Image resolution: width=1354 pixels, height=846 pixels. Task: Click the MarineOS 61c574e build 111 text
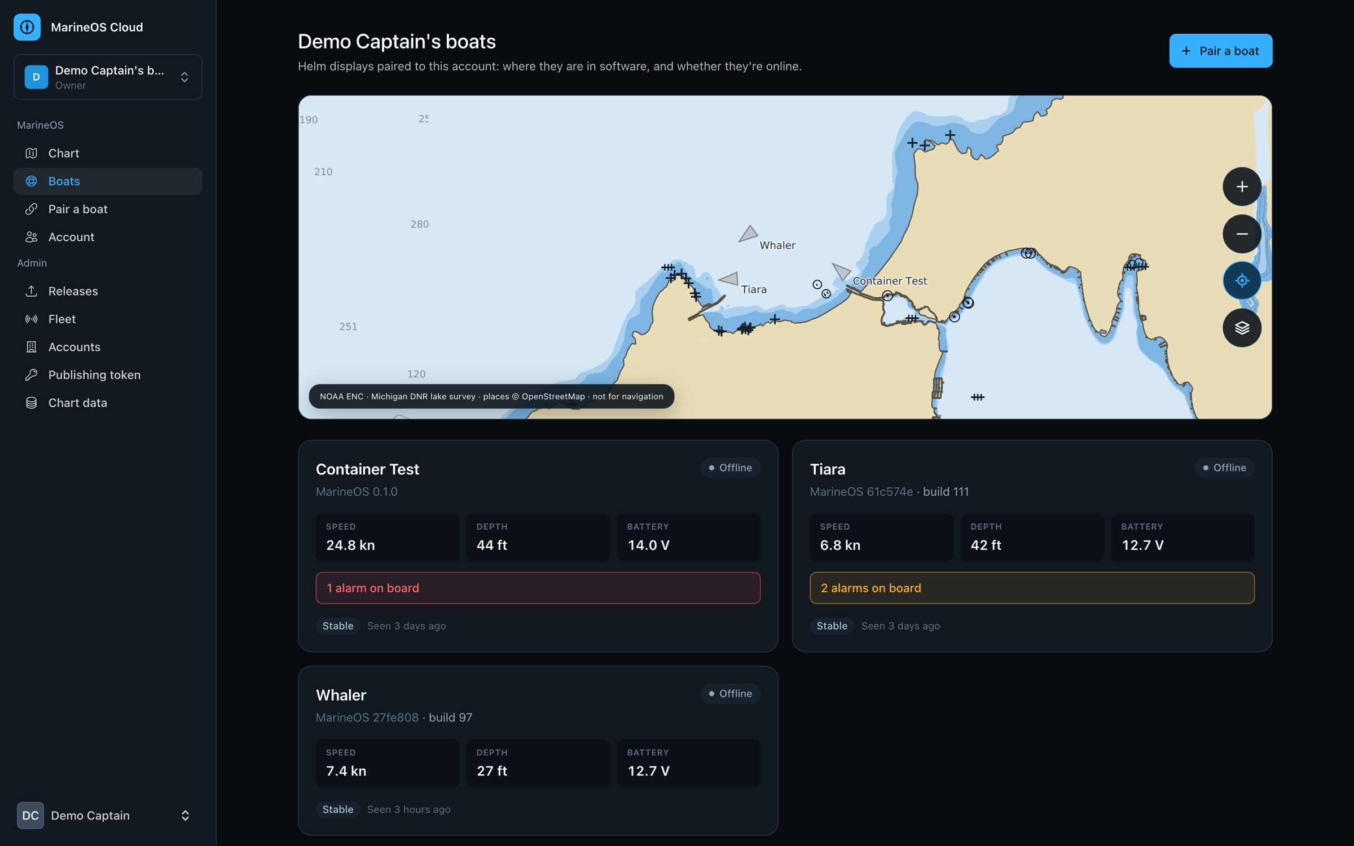point(889,491)
